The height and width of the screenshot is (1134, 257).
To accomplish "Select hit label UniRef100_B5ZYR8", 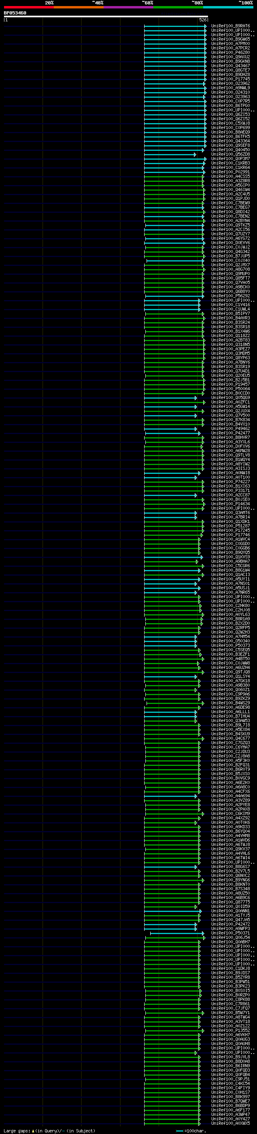I will (230, 977).
